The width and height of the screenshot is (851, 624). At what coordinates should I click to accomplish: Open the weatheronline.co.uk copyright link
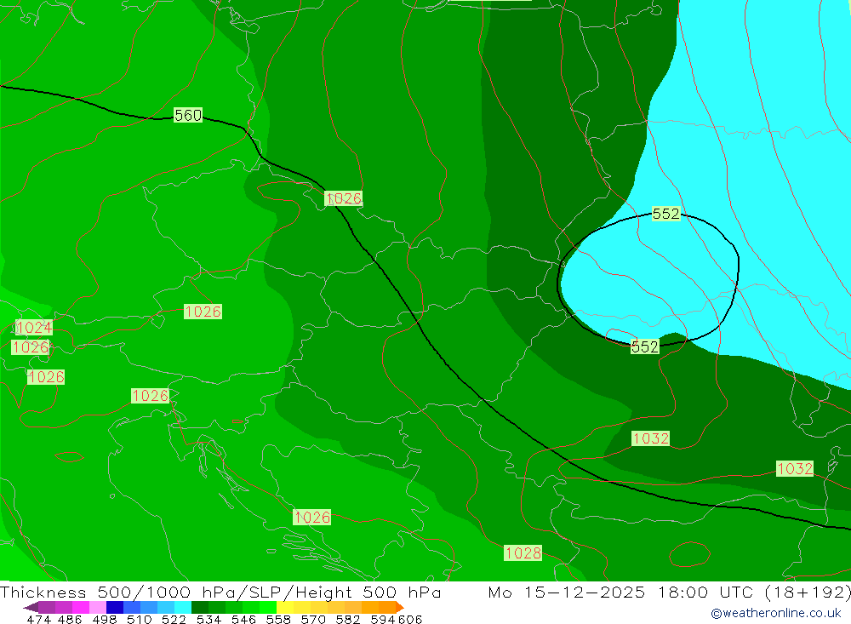pos(776,613)
